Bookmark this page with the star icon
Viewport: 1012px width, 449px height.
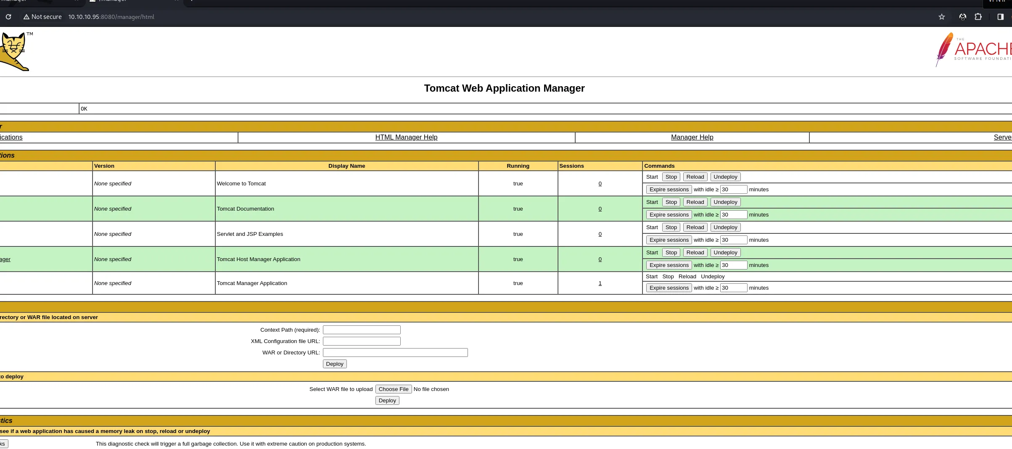[x=942, y=17]
